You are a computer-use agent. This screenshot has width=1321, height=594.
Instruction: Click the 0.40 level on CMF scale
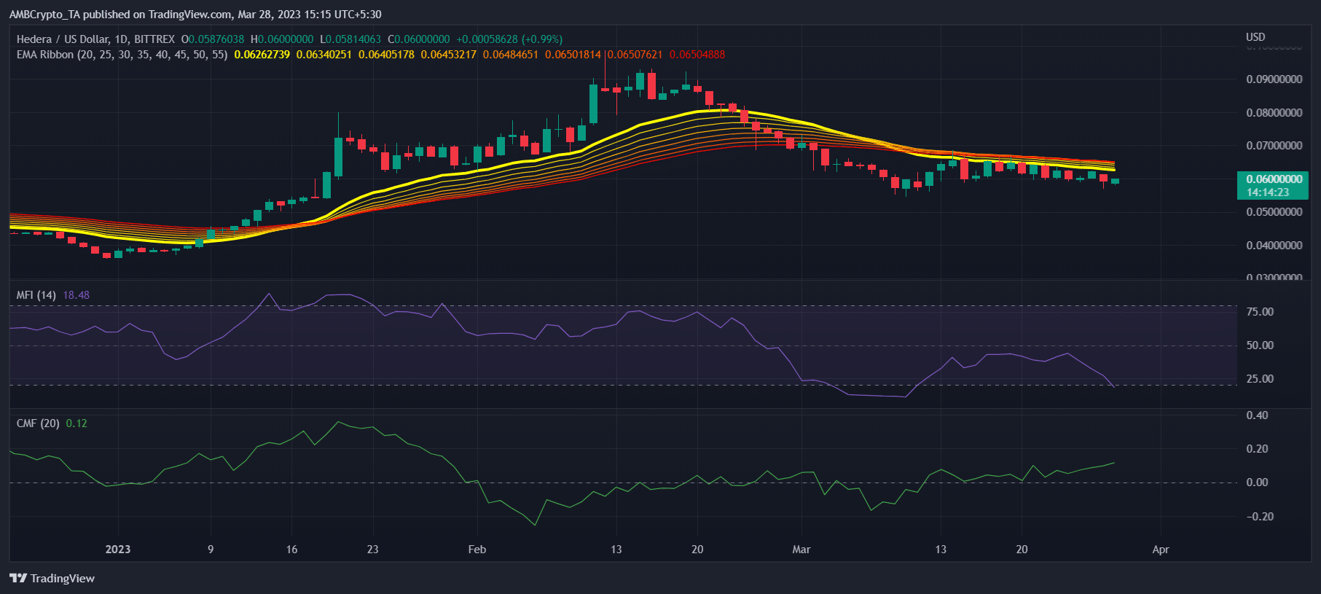click(x=1257, y=415)
